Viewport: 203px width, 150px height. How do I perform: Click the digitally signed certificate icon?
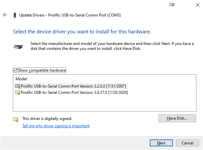(16, 119)
